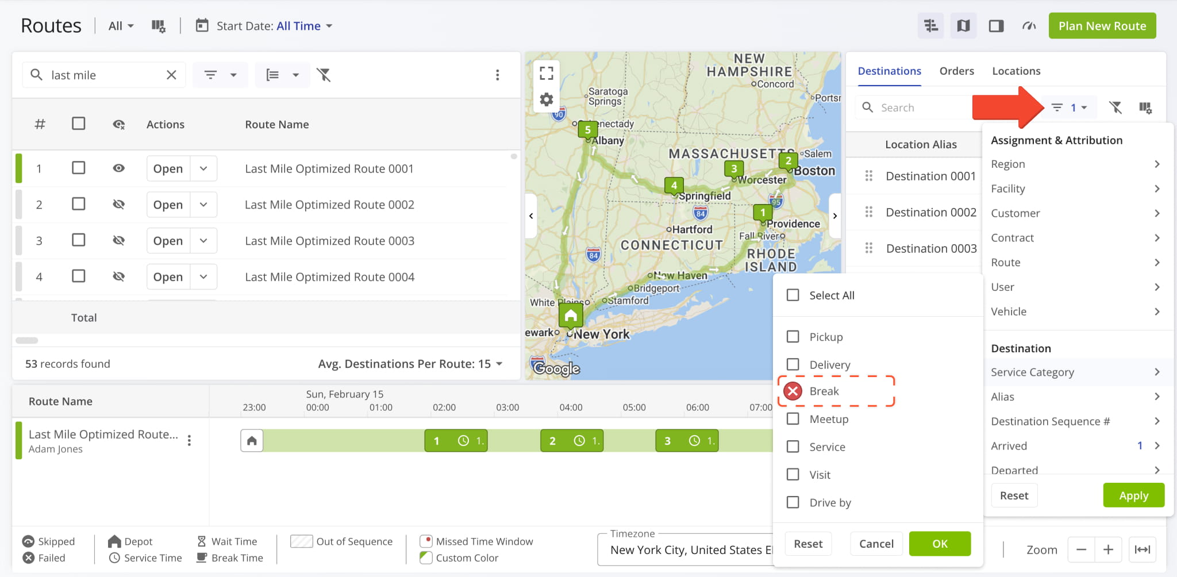Screen dimensions: 1177x577
Task: Expand Open action arrow for Route 0001
Action: [203, 168]
